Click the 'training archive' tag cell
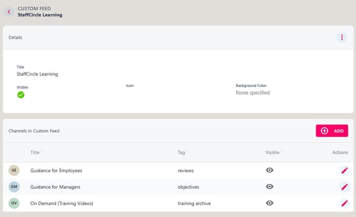The image size is (356, 217). 194,203
